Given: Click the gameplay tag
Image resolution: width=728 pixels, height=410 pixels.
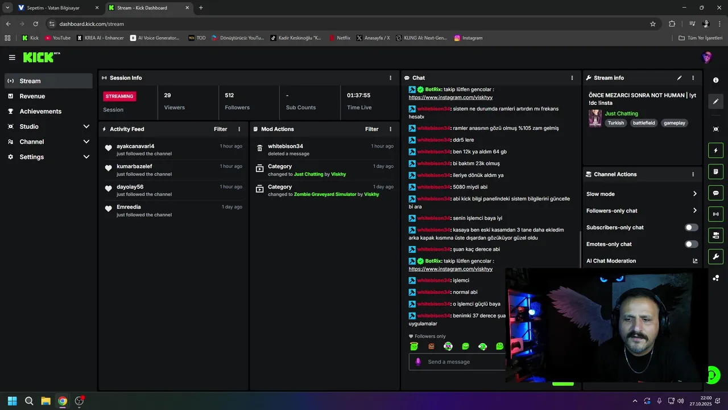Looking at the screenshot, I should 675,123.
